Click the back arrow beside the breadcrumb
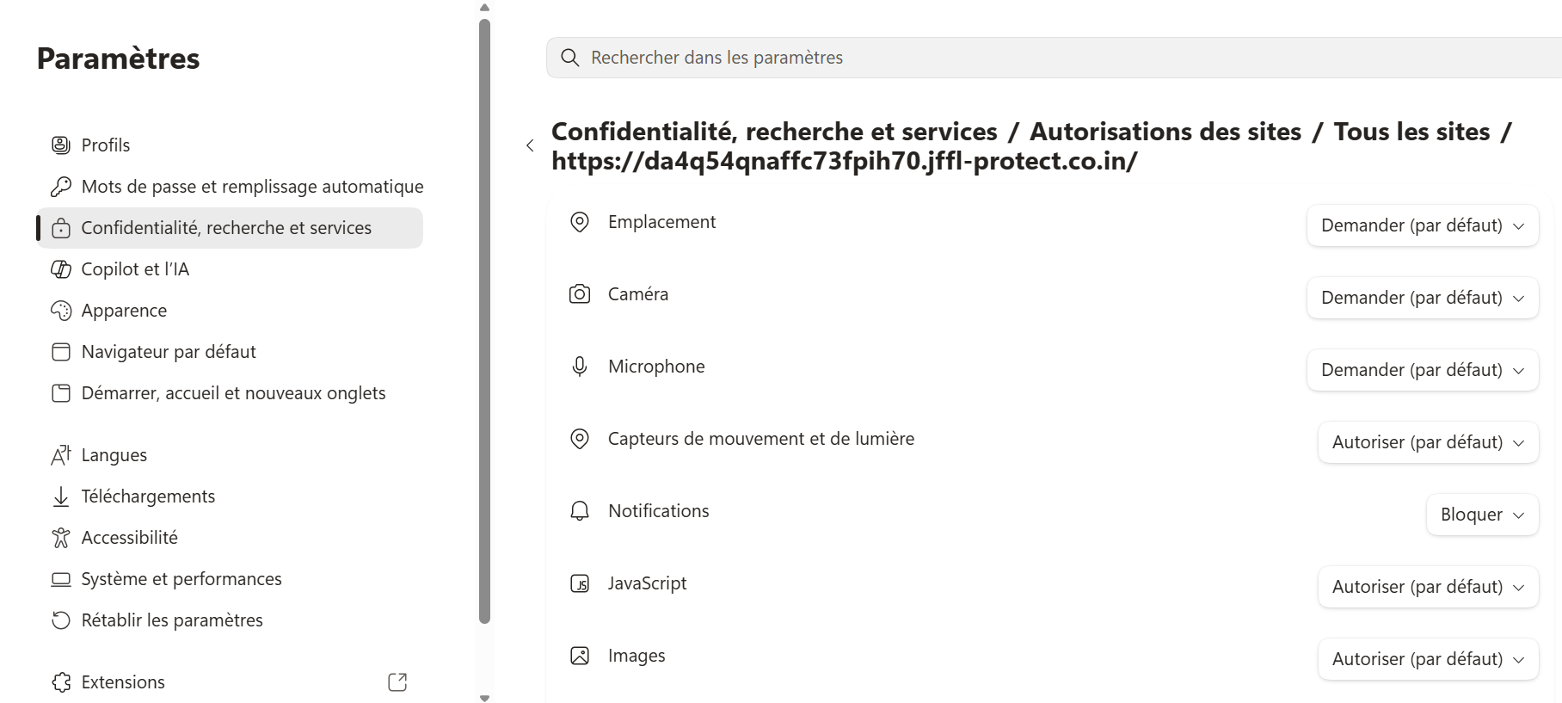 (530, 145)
